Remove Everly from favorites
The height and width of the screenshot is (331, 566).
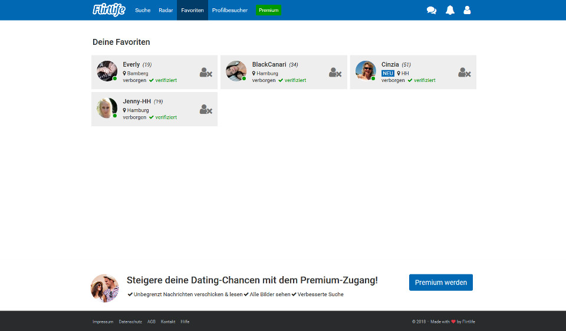[206, 73]
